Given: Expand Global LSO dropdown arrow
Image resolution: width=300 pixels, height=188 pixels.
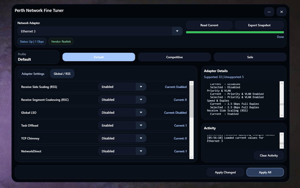Looking at the screenshot, I should (141, 113).
